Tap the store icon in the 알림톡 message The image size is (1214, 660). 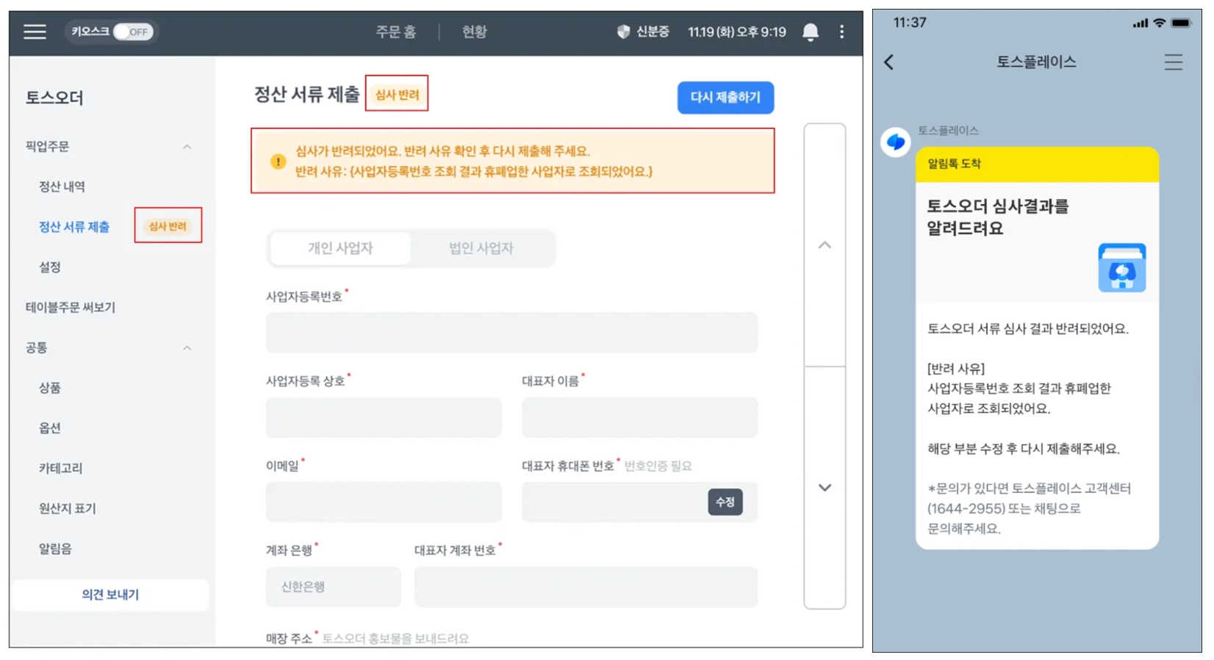coord(1122,268)
